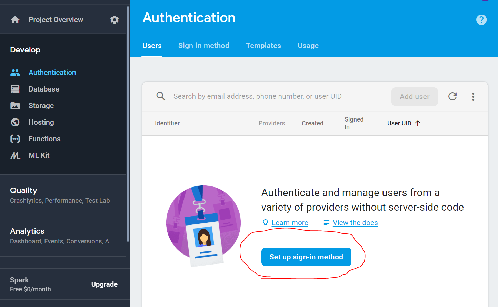
Task: Click the user search input field
Action: 257,96
